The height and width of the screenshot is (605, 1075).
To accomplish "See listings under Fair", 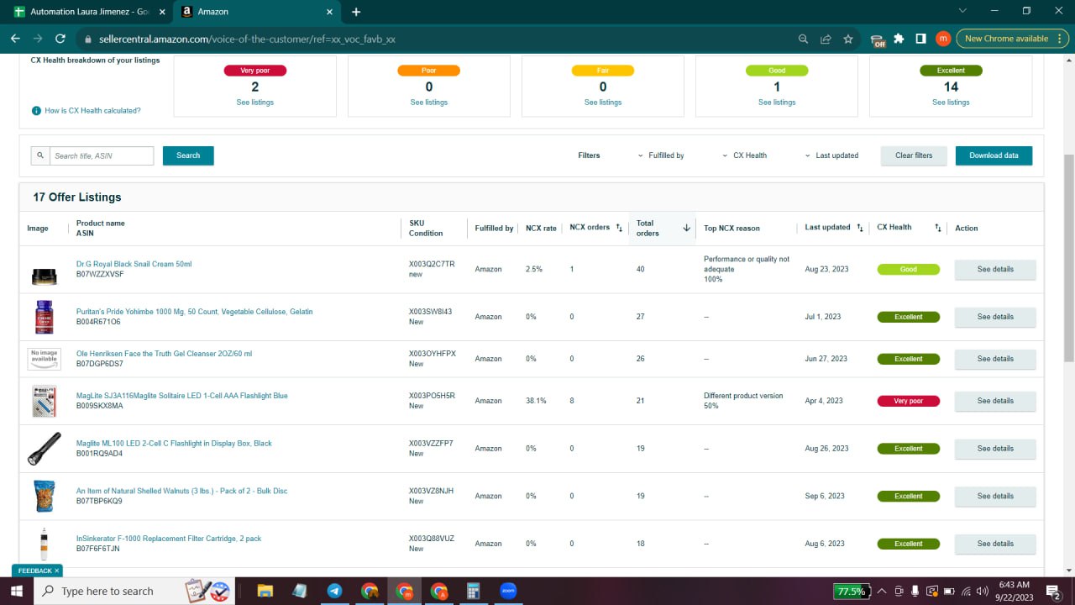I will pyautogui.click(x=603, y=103).
